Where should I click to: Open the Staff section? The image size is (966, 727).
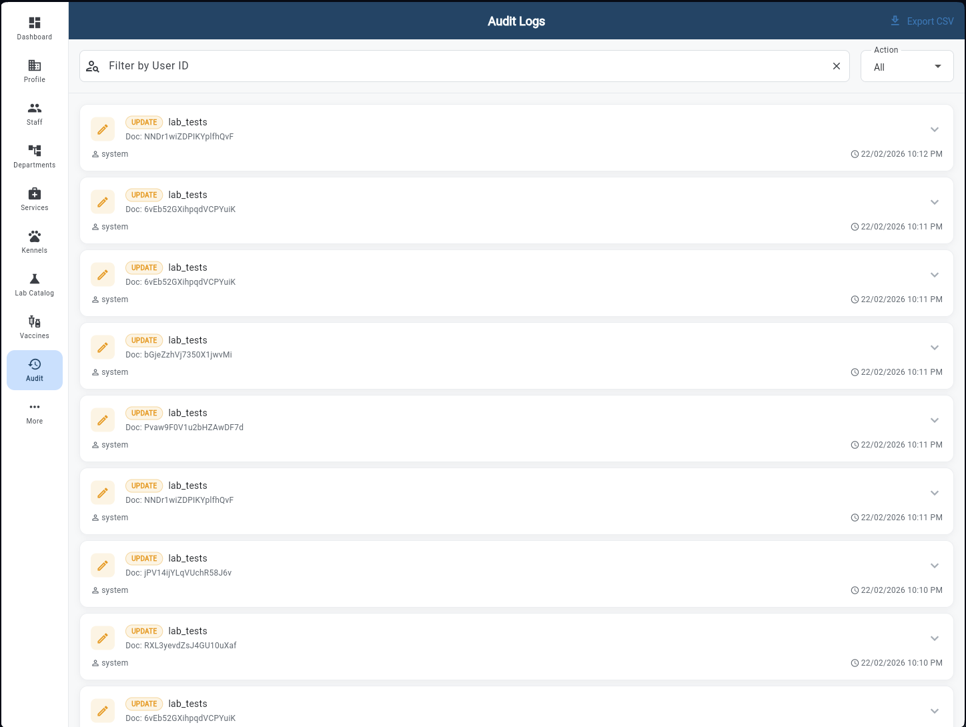[34, 113]
